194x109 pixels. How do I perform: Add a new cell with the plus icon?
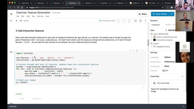11,21
